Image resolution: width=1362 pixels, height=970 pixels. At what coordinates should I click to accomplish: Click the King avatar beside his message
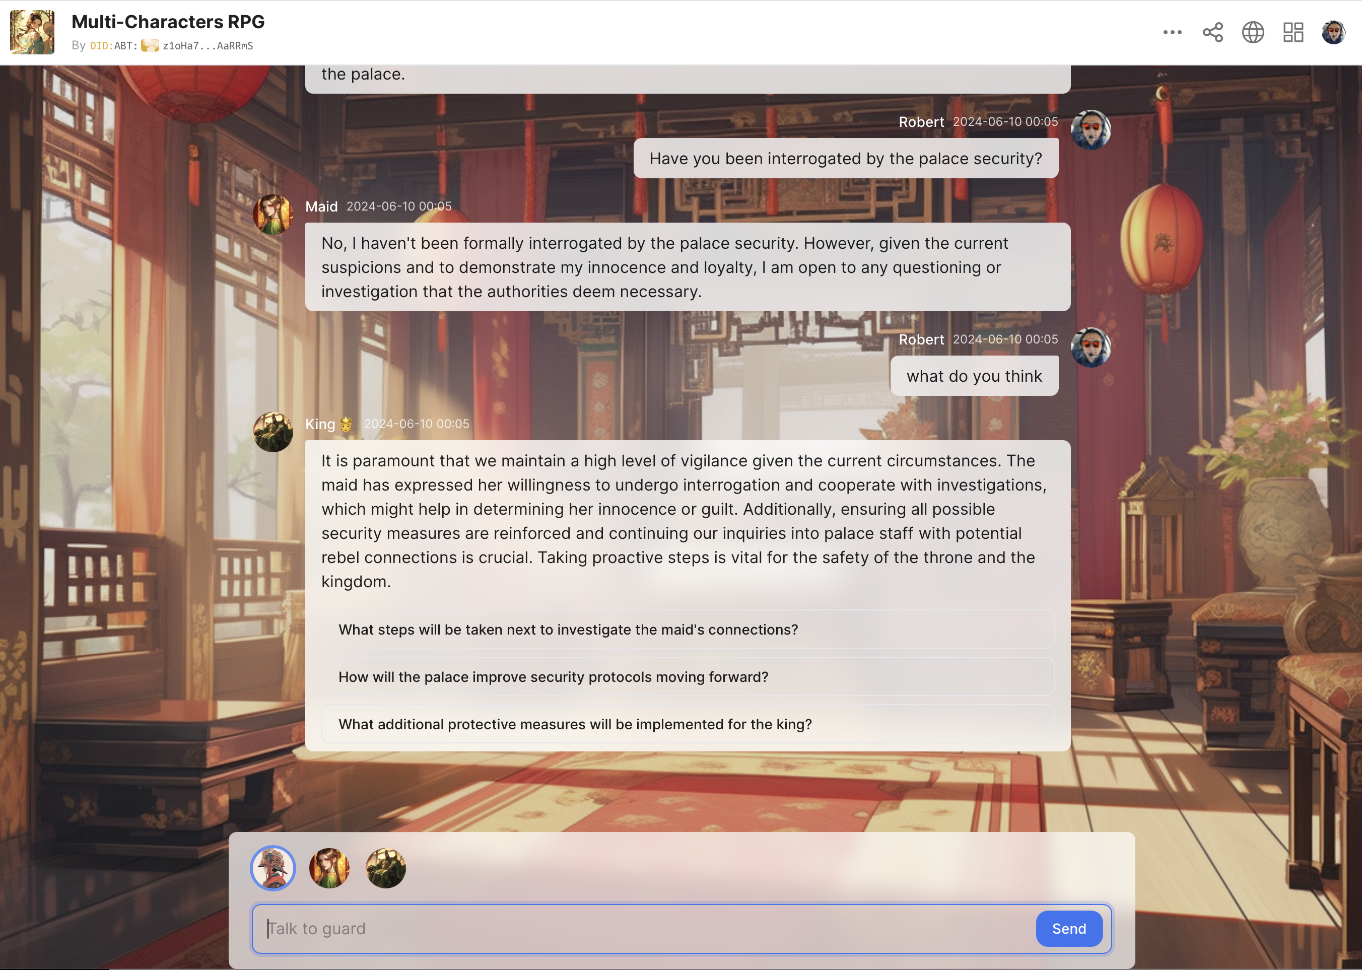(x=273, y=432)
